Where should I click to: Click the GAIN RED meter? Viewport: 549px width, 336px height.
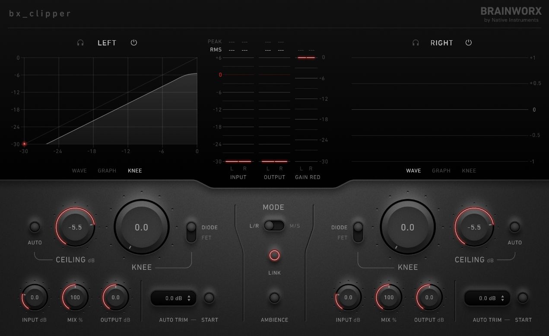coord(306,109)
